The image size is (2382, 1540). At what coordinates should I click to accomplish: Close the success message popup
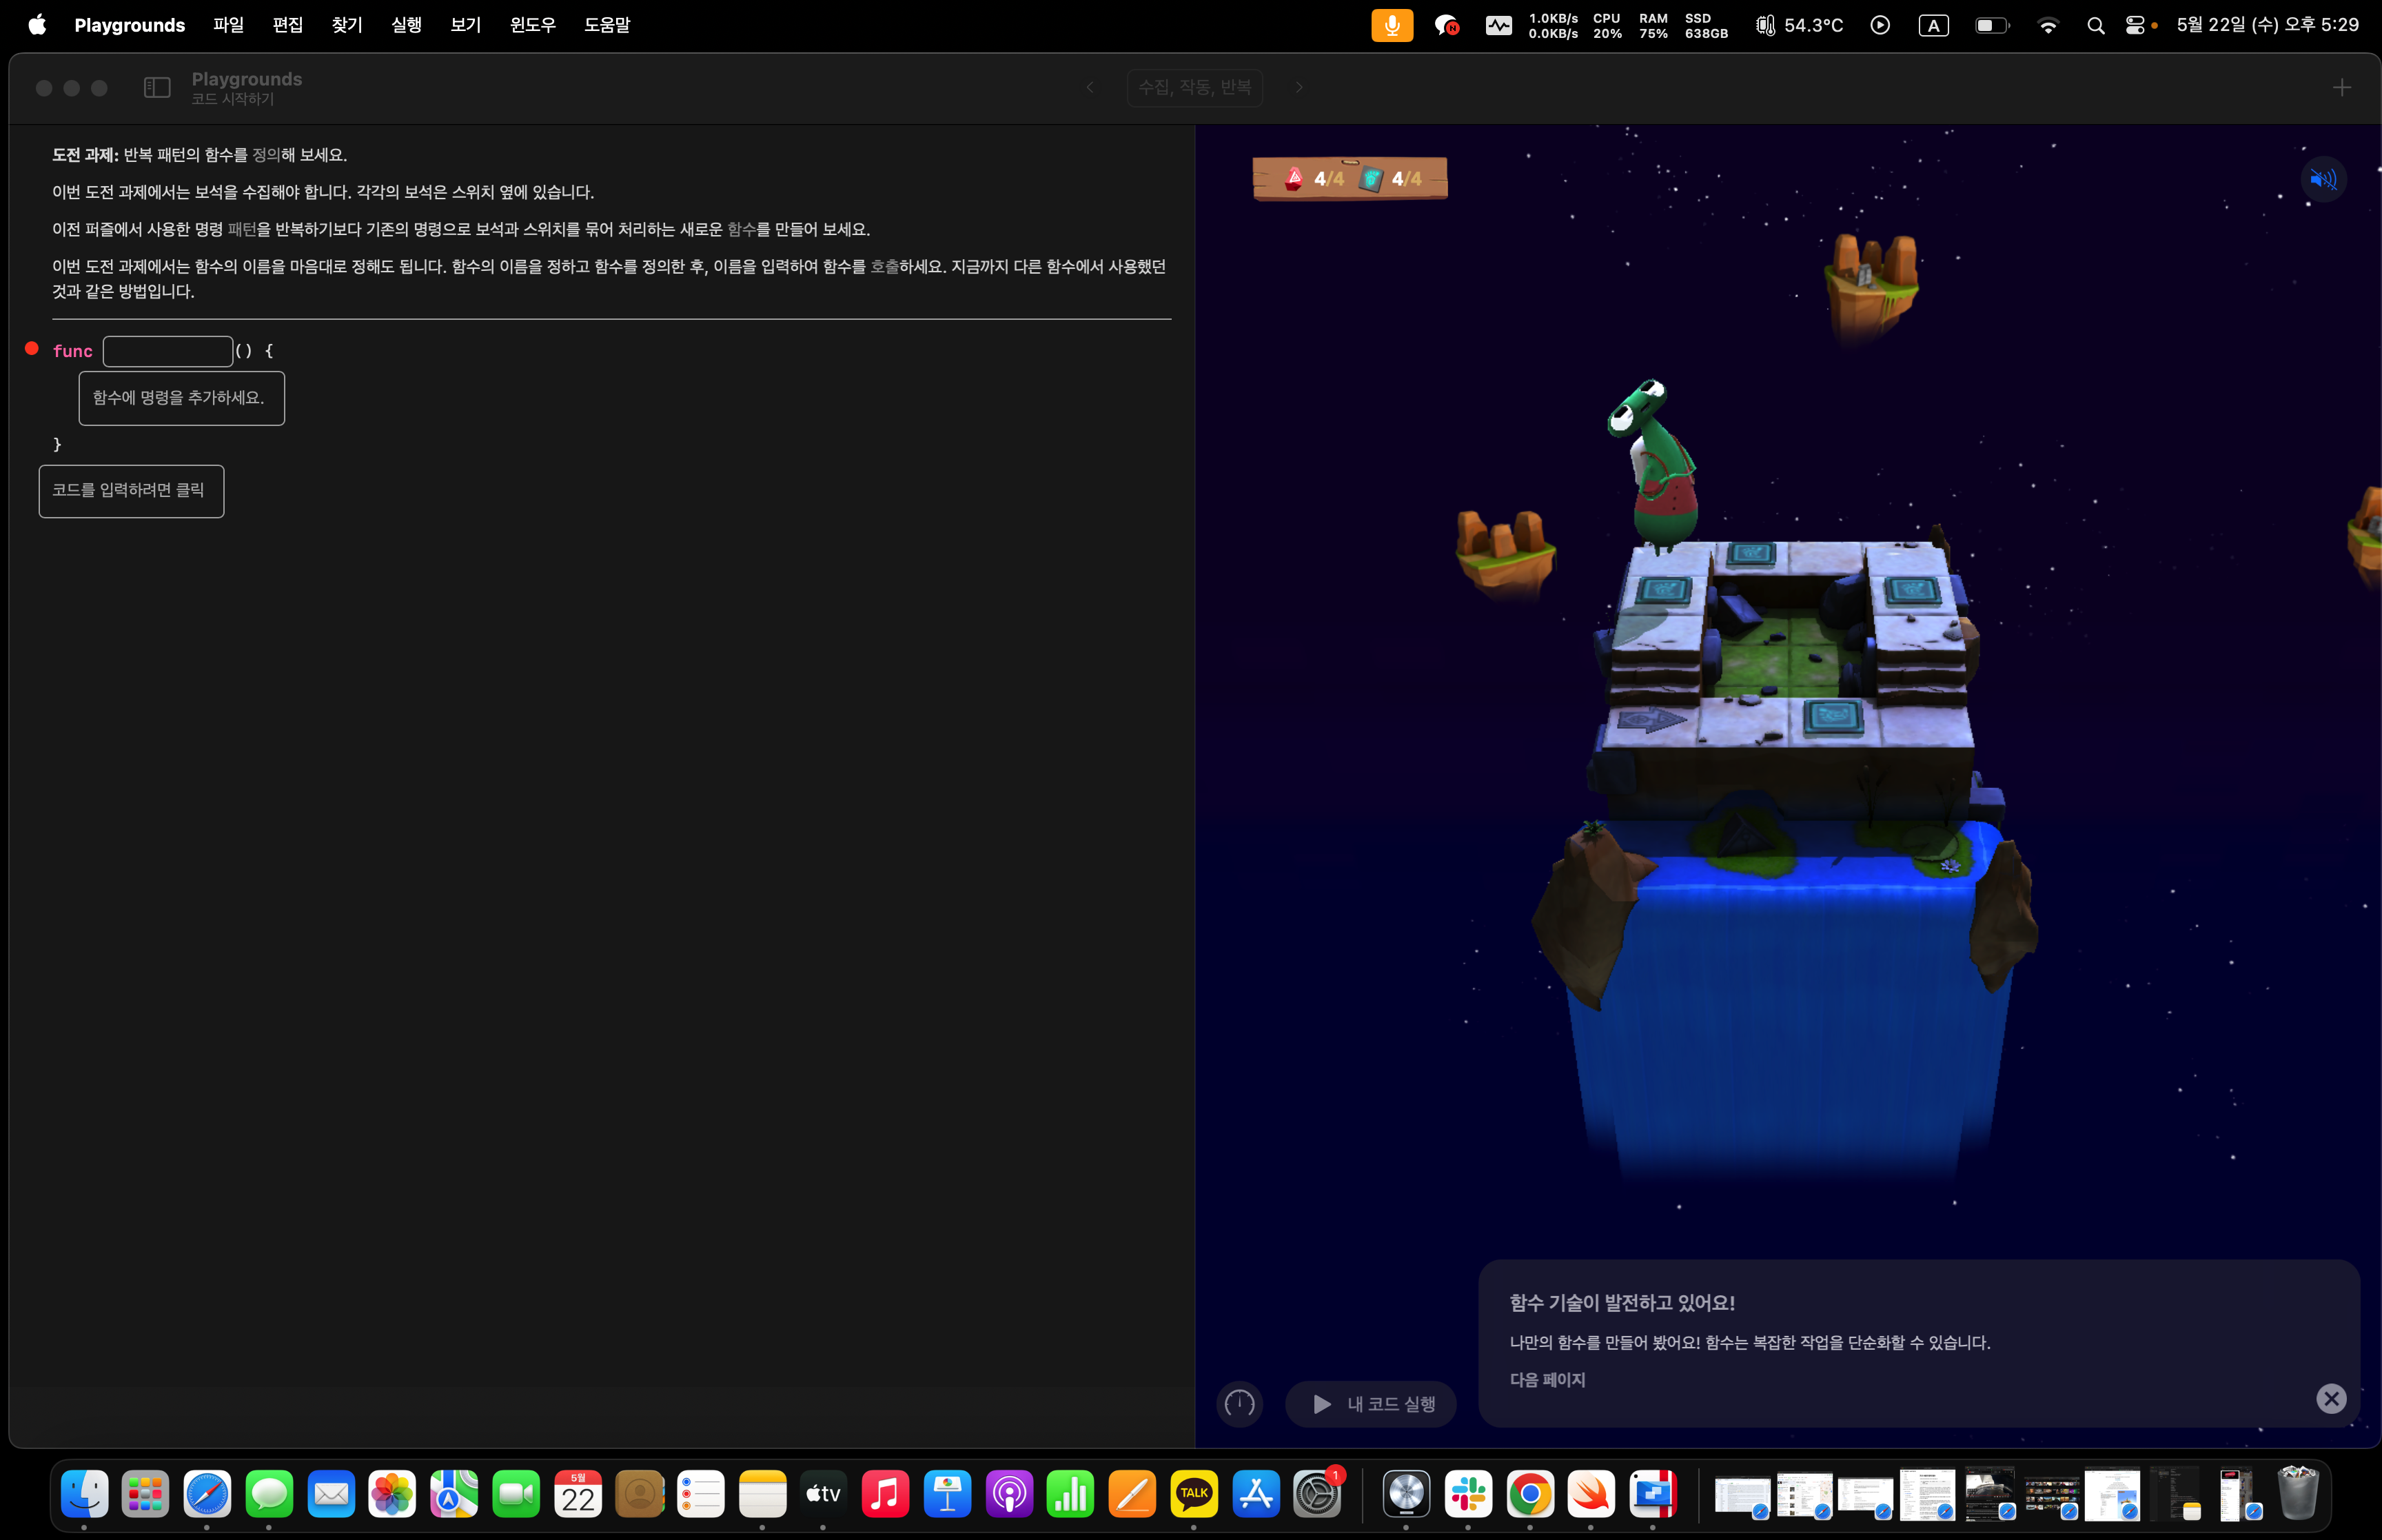click(x=2331, y=1398)
